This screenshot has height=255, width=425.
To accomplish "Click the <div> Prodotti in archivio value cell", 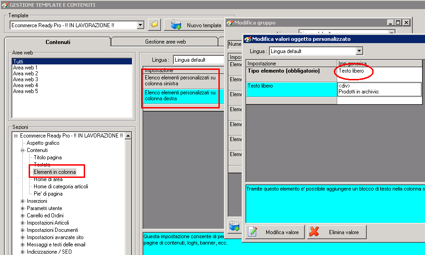I will [379, 89].
